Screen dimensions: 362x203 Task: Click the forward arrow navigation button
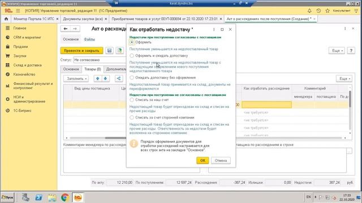75,29
